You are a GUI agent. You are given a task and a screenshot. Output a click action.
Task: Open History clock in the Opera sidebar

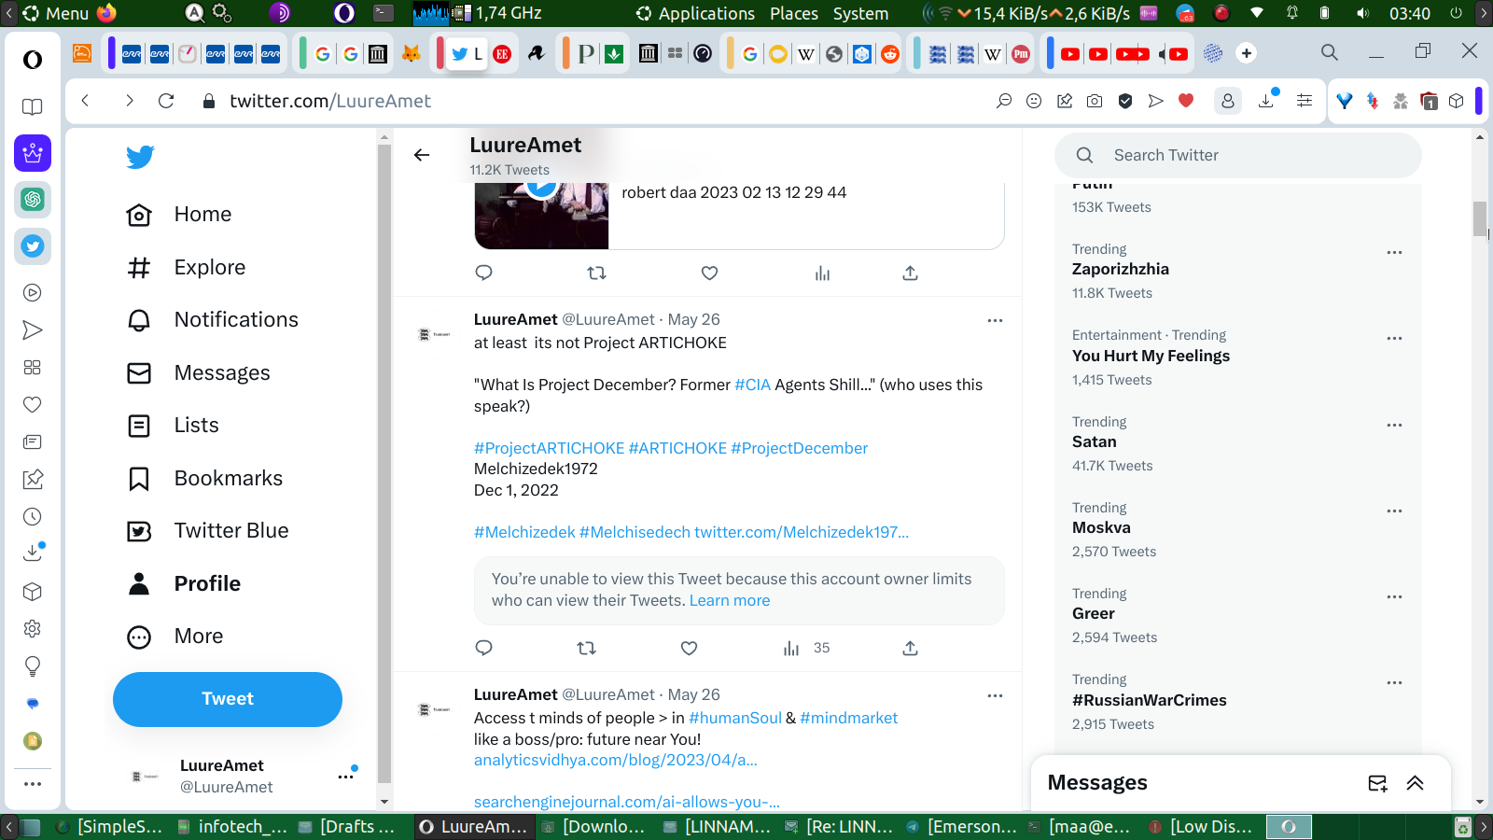coord(33,517)
